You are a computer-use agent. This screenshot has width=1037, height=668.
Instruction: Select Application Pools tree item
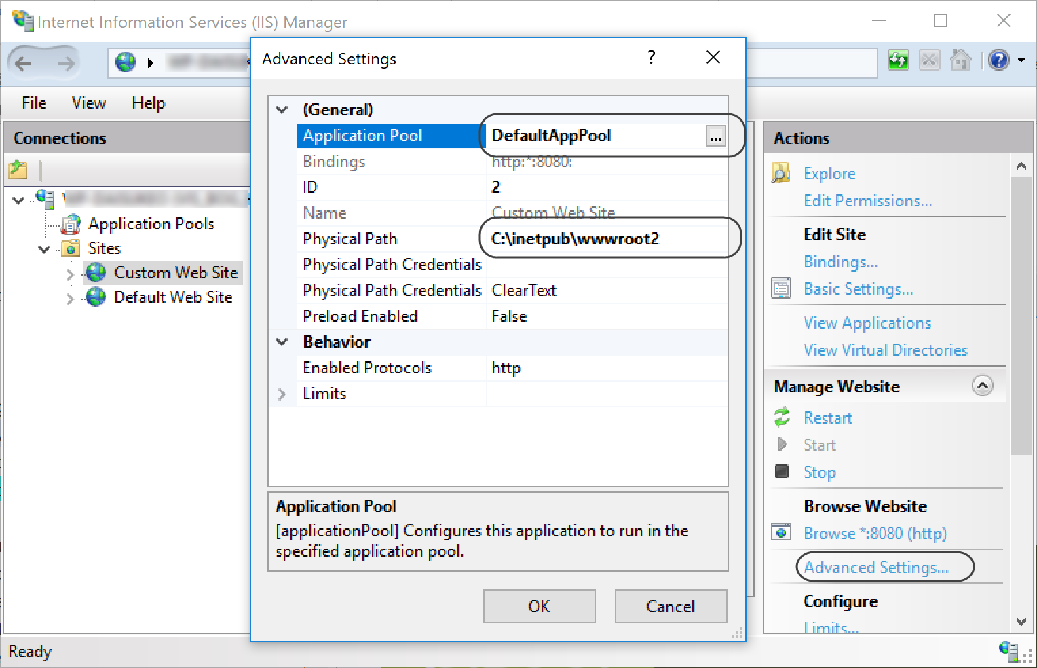[x=151, y=224]
